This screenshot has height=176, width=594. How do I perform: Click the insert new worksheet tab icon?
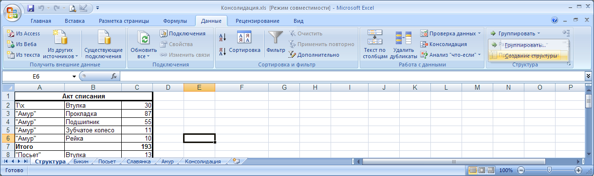pos(237,161)
